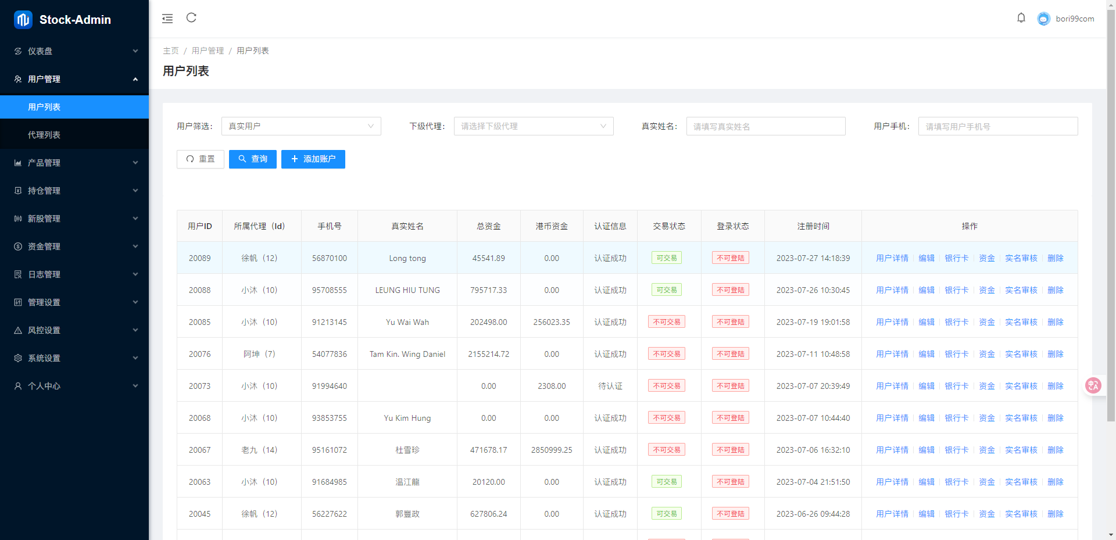Click registration time 2023-07-19 19:01:58
Screen dimensions: 1116x540
(x=813, y=322)
